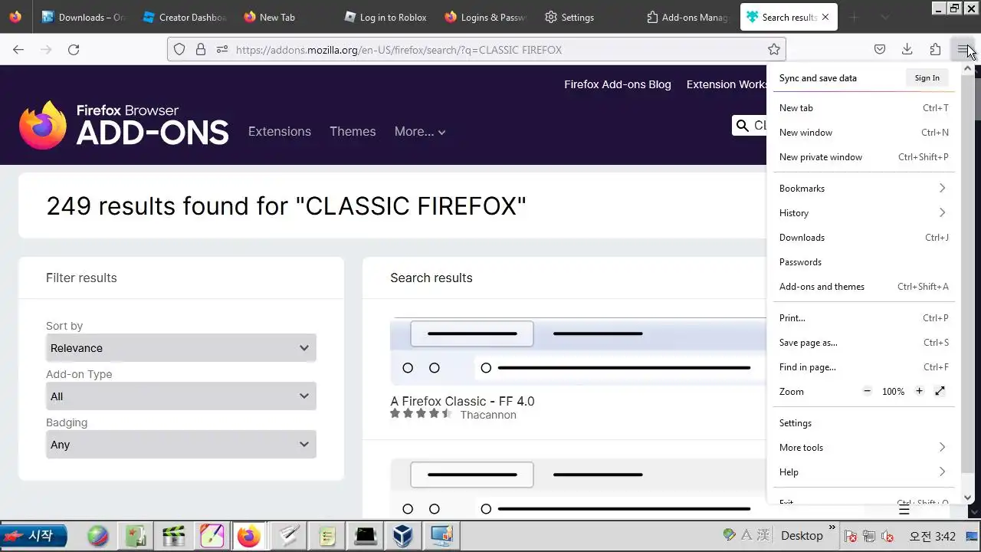Open the terminal icon in taskbar
The image size is (981, 552).
click(365, 535)
